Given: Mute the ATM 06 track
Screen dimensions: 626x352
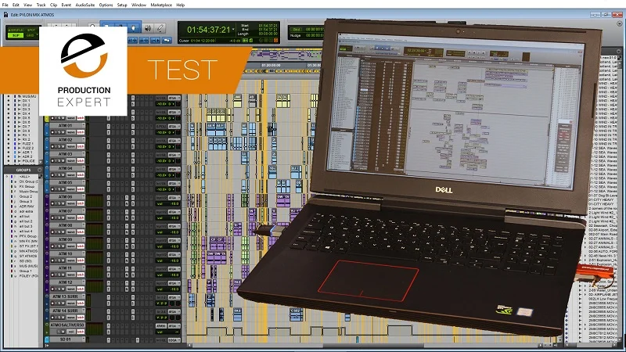Looking at the screenshot, I should click(63, 203).
